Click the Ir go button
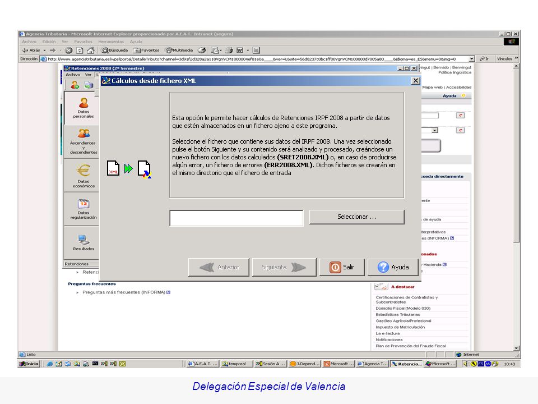 [484, 59]
